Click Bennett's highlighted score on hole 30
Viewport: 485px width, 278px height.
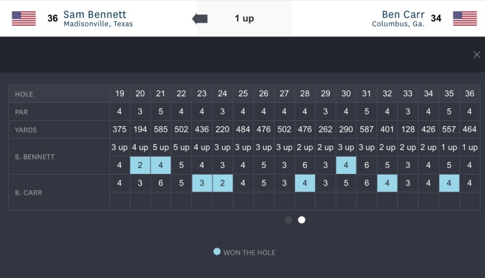click(346, 165)
